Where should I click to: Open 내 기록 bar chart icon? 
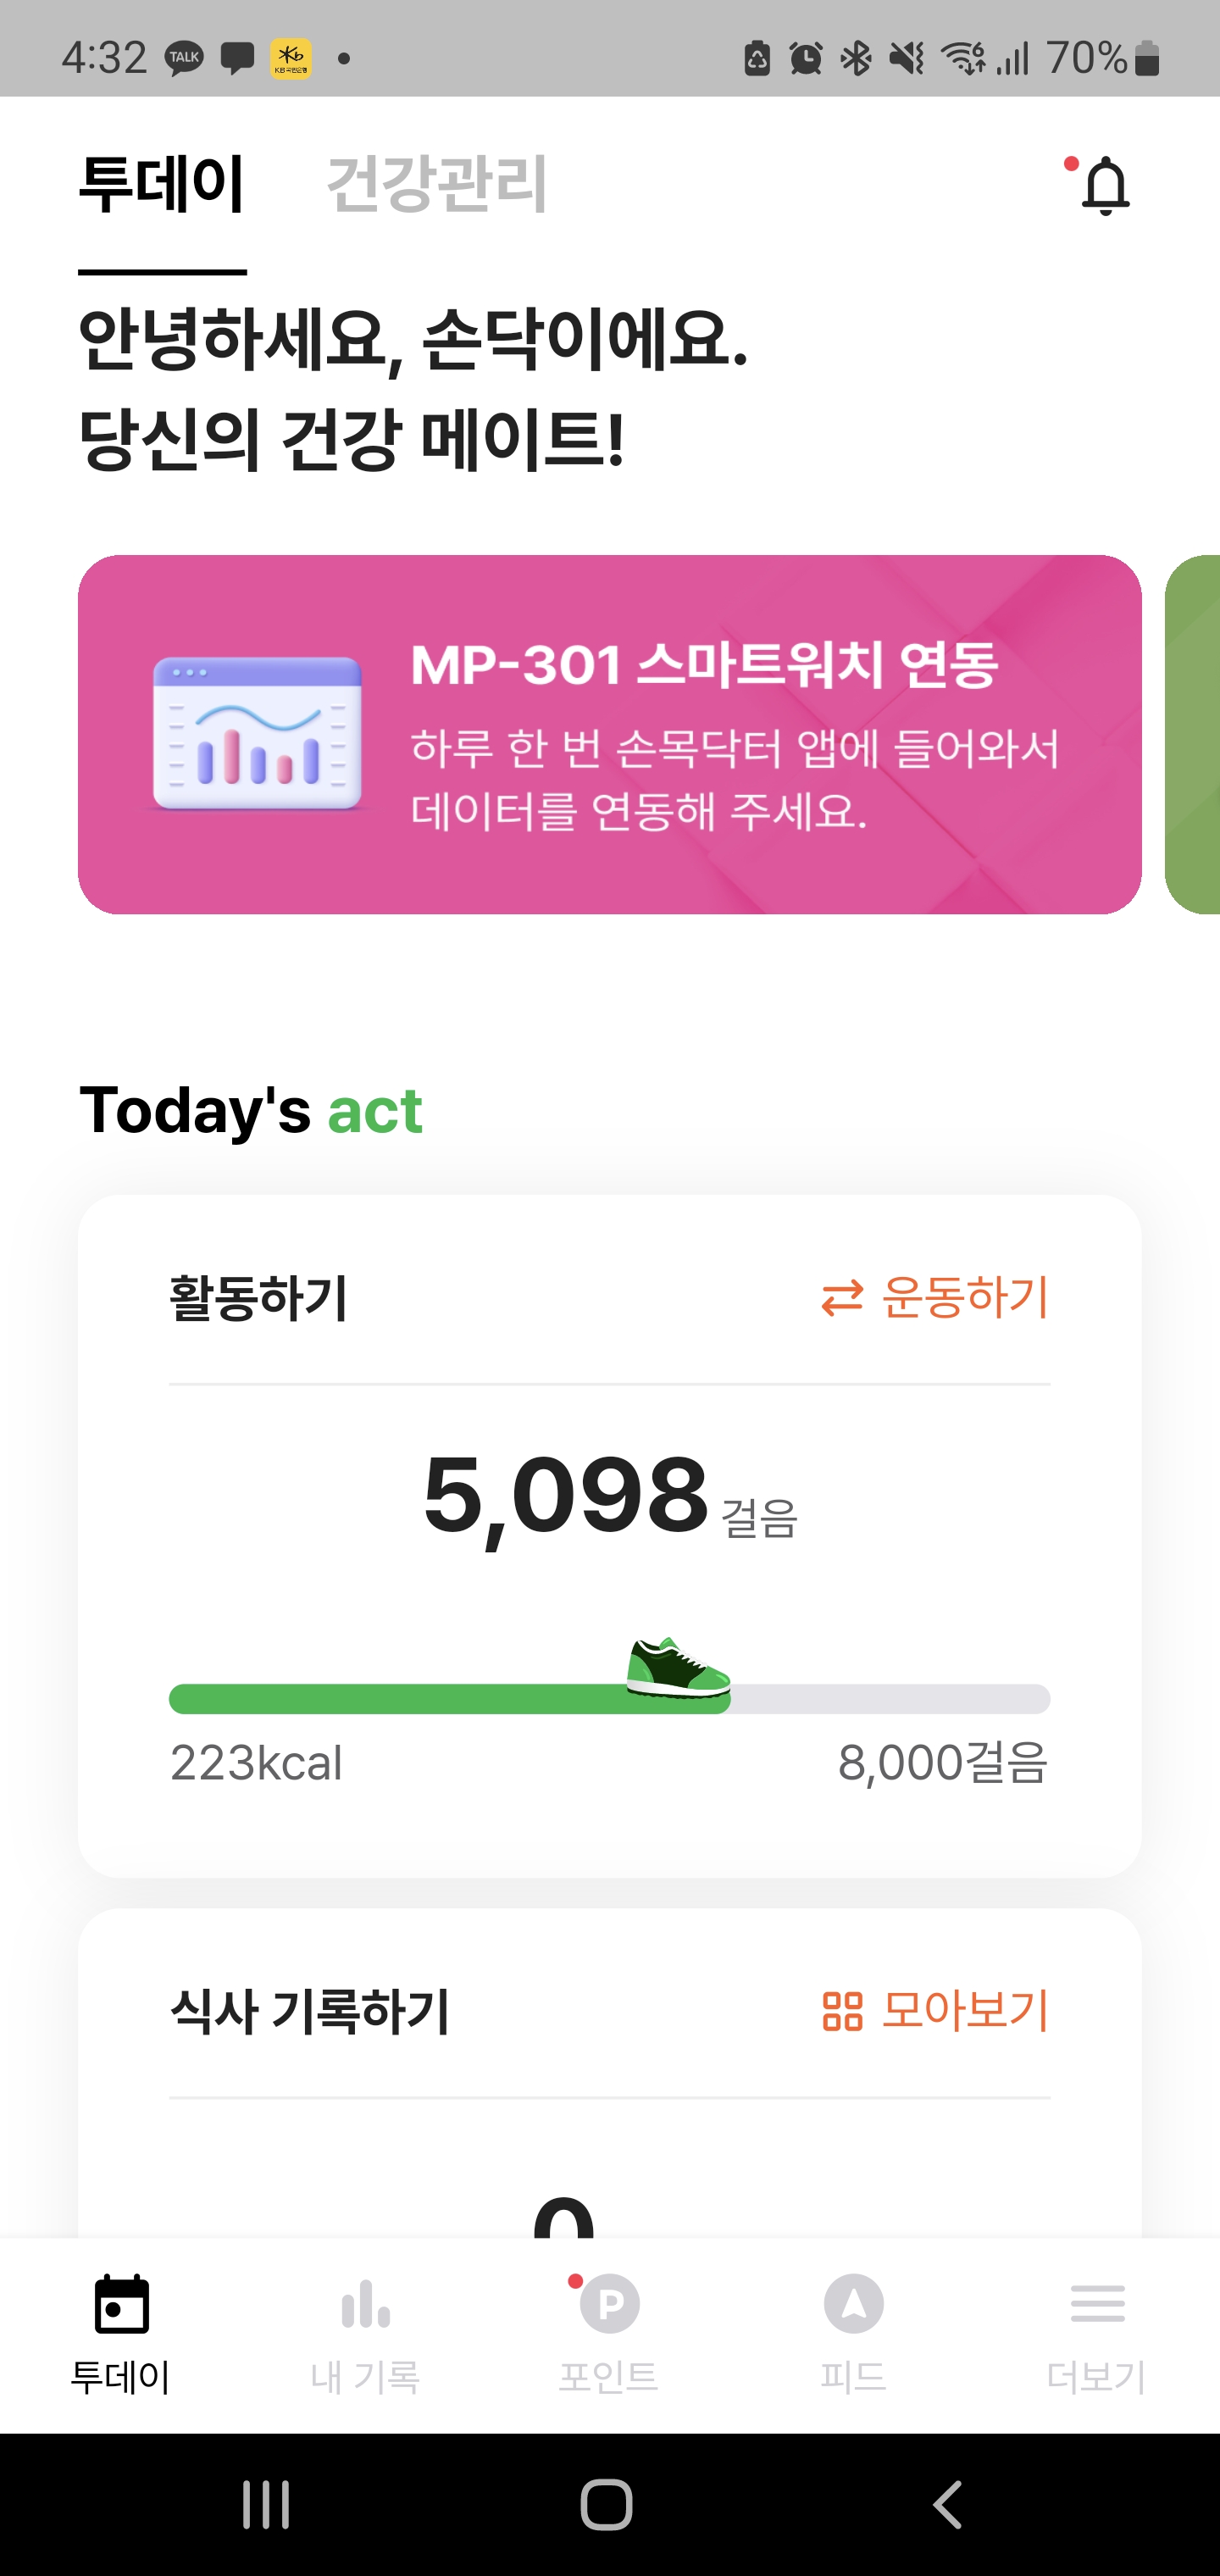click(365, 2304)
